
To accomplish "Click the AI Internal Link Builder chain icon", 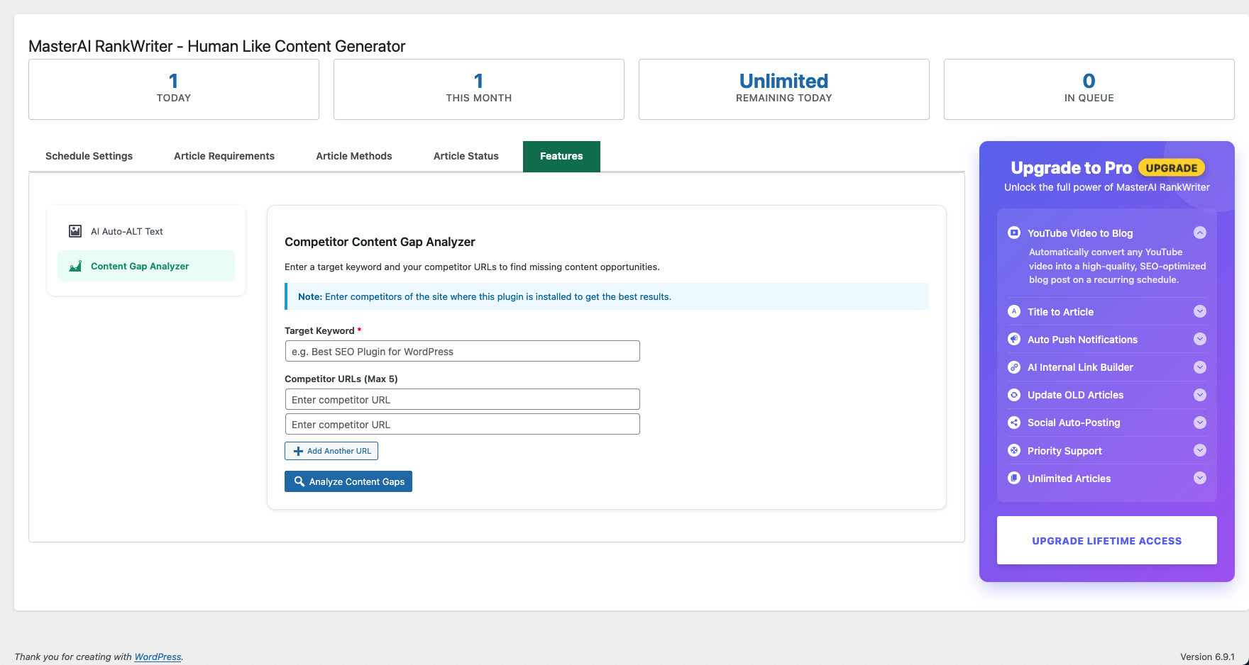I will [x=1014, y=367].
